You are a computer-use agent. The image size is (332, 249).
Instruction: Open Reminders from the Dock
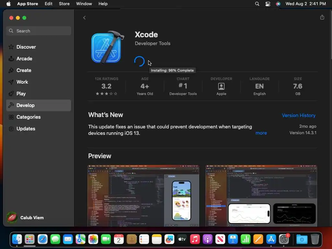144,239
